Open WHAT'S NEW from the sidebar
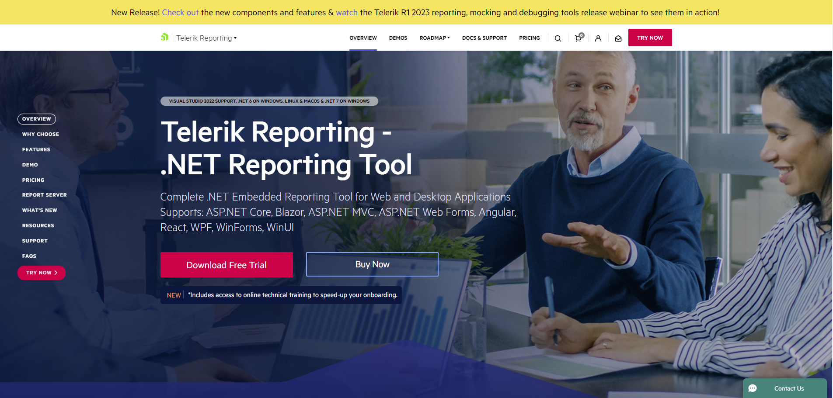 pyautogui.click(x=40, y=210)
